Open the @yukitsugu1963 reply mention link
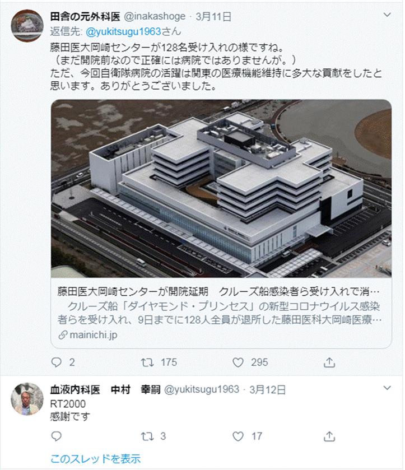 point(123,31)
